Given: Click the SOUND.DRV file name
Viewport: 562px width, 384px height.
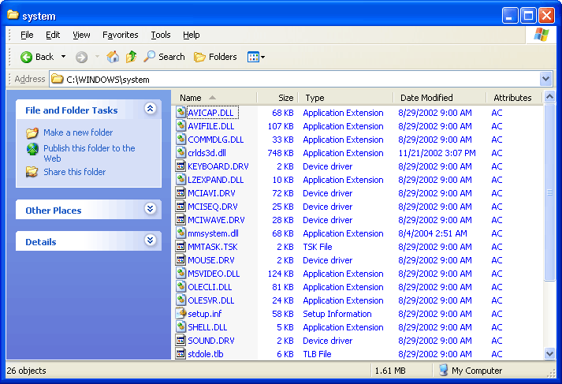Looking at the screenshot, I should point(211,341).
